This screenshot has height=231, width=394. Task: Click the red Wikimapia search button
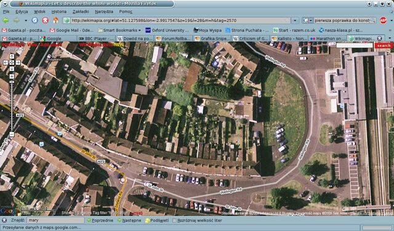(x=384, y=45)
